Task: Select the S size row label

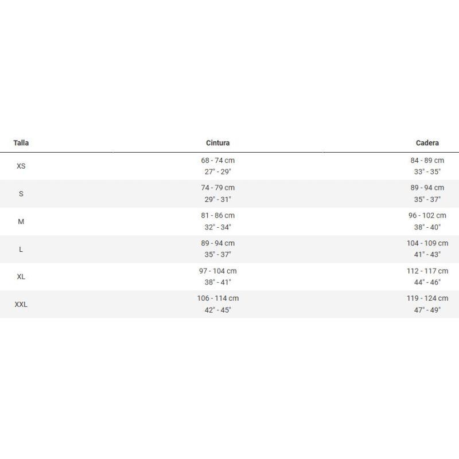Action: point(21,194)
